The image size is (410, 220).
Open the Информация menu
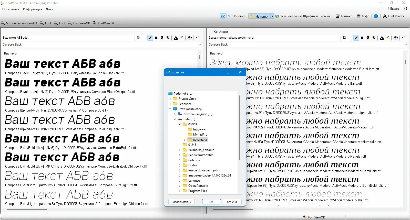click(x=33, y=9)
